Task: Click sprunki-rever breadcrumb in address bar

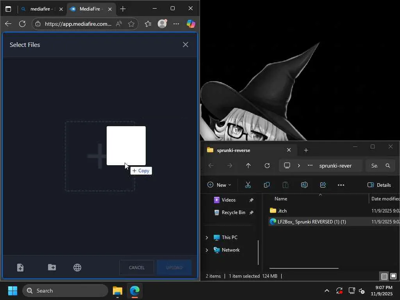Action: [335, 166]
